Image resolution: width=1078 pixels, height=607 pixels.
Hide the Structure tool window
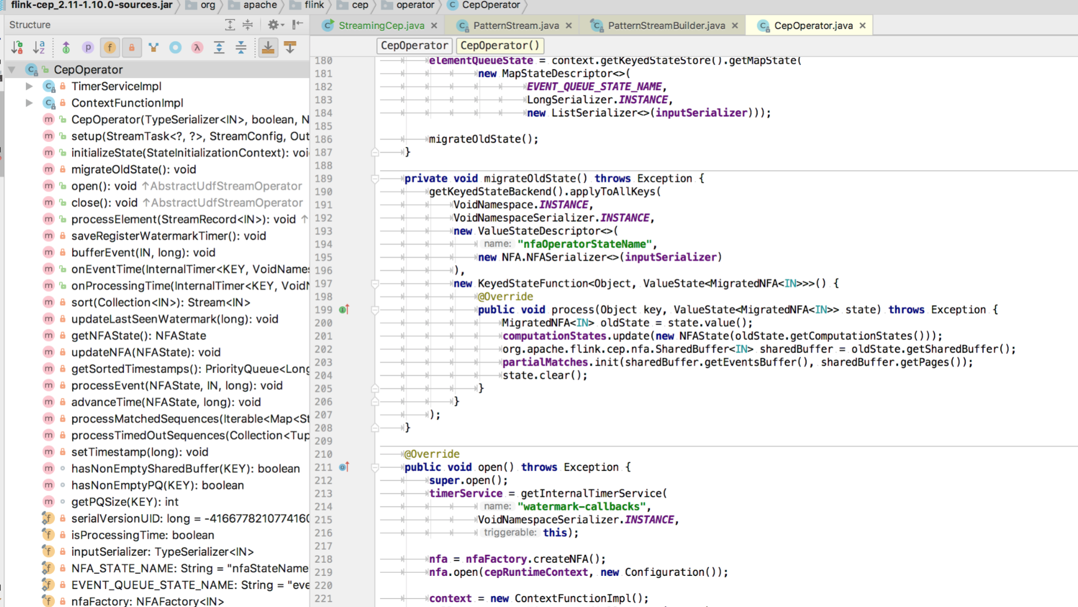[x=298, y=25]
